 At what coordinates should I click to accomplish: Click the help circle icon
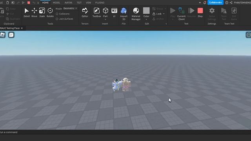coord(227,3)
